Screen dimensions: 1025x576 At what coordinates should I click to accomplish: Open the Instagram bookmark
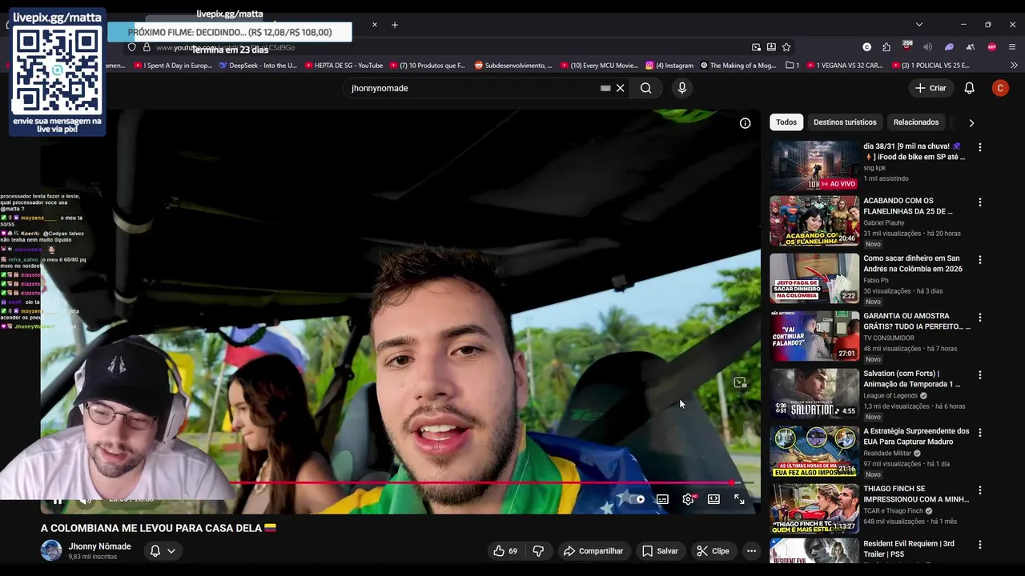coord(669,66)
